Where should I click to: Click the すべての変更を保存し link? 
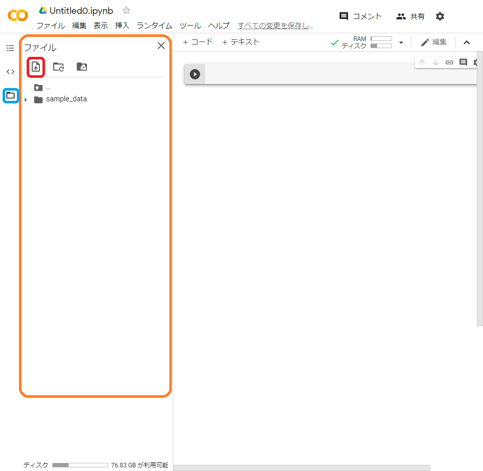coord(275,26)
